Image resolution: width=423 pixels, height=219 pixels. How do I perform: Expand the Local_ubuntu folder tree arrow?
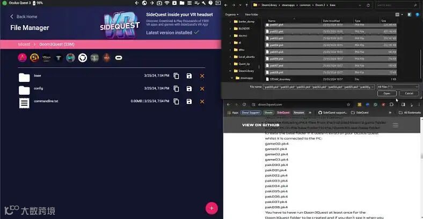(230, 57)
